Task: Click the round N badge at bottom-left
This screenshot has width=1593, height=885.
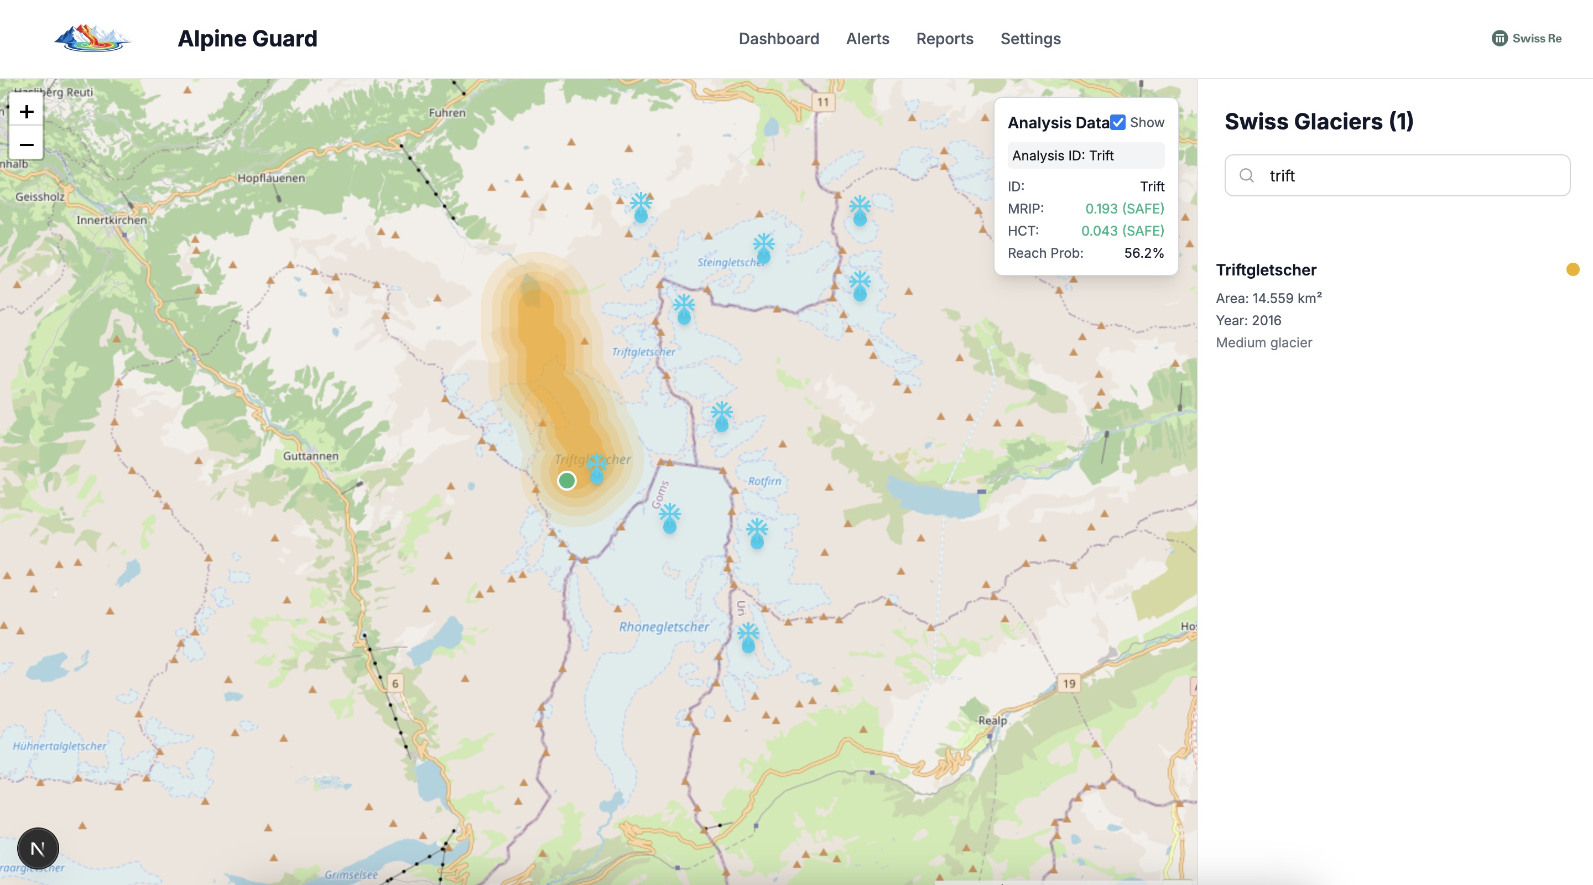Action: tap(38, 848)
